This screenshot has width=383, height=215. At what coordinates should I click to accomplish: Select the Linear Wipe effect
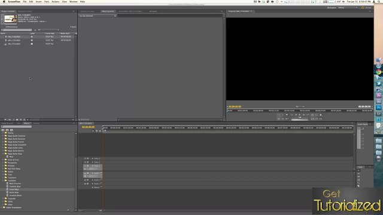click(14, 189)
